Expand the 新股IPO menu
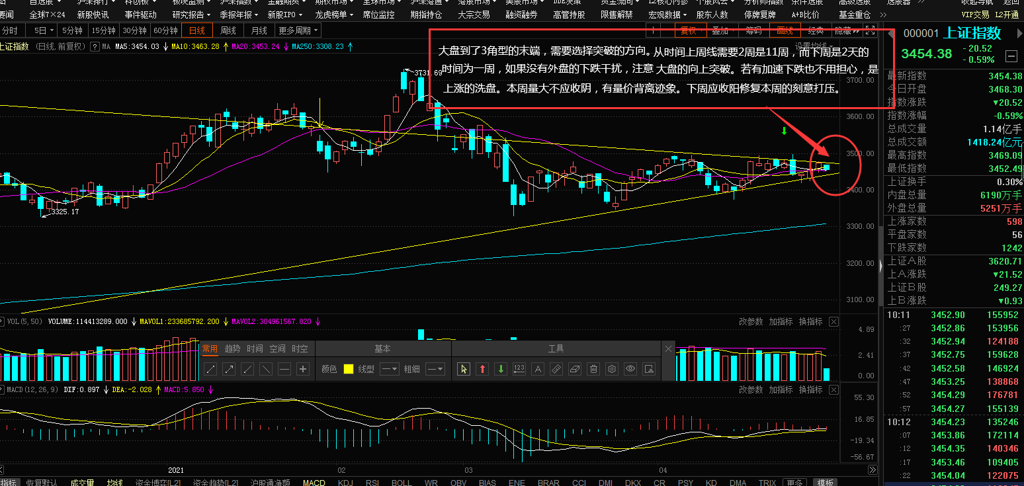This screenshot has width=1024, height=486. click(x=286, y=14)
